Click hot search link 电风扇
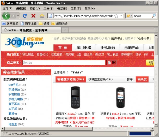Image resolution: width=159 pixels, height=137 pixels. [70, 55]
